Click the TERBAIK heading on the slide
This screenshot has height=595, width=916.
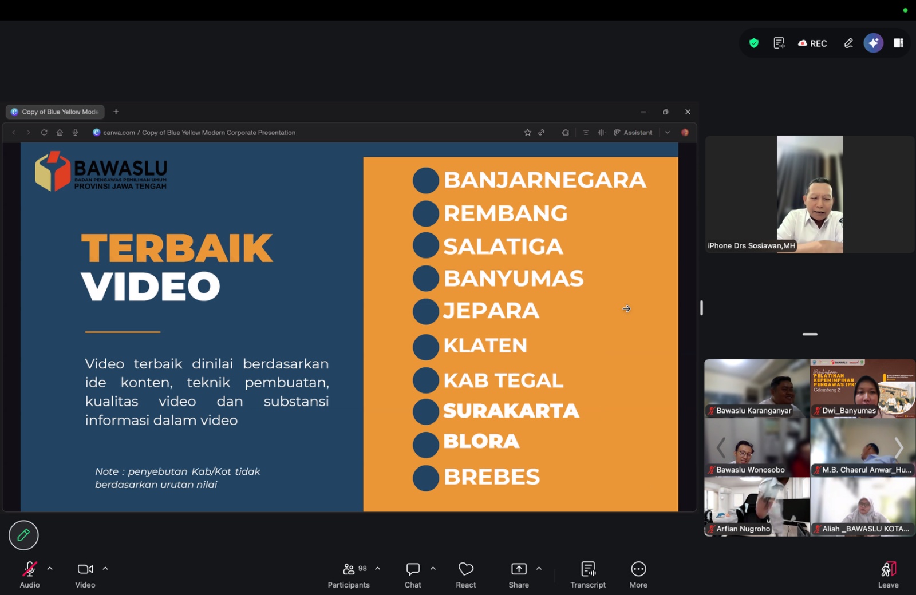coord(177,248)
